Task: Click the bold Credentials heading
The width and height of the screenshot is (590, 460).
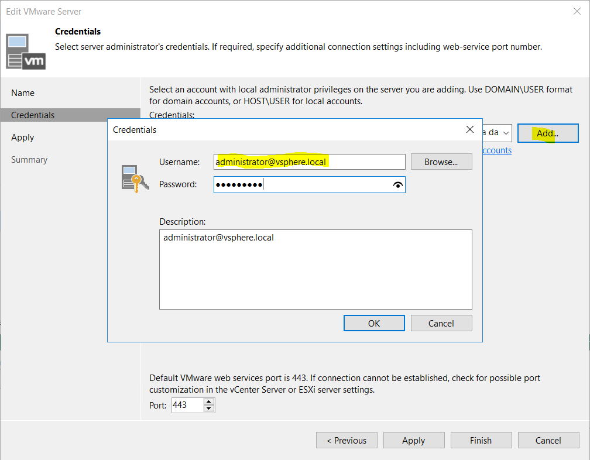Action: pyautogui.click(x=78, y=32)
